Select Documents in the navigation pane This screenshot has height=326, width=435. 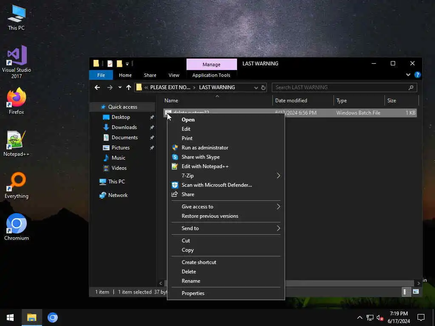124,138
